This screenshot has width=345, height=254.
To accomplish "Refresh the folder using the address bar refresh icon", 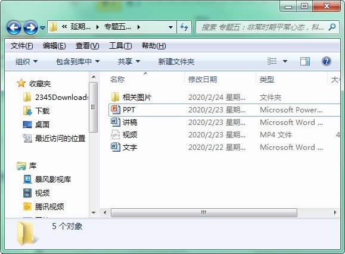I will pos(184,27).
